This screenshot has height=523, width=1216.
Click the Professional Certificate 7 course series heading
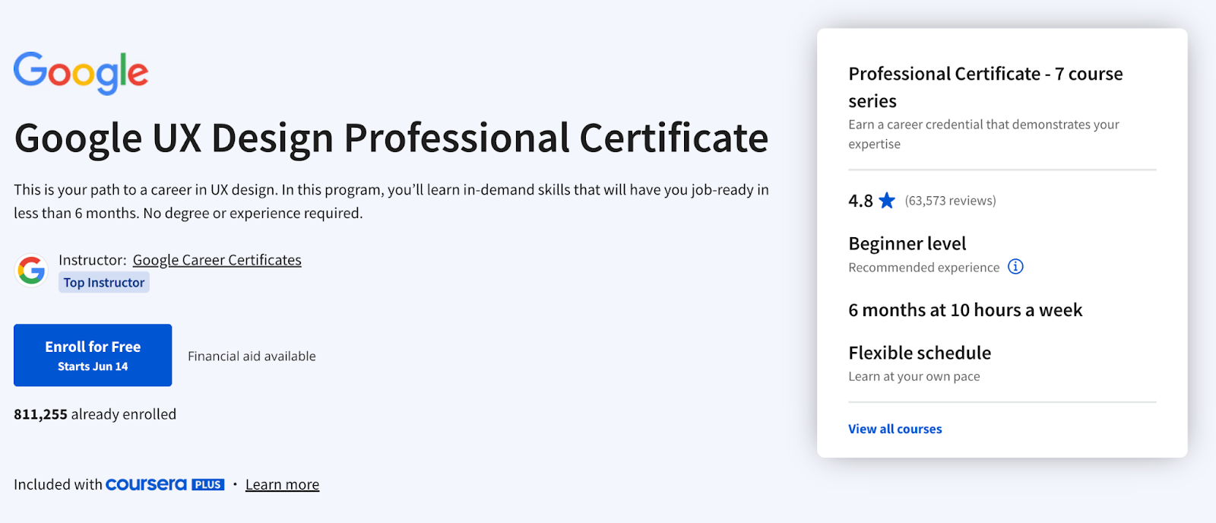[x=985, y=87]
